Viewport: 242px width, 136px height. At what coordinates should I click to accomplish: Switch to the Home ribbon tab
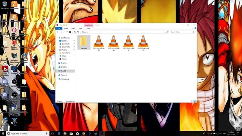[66, 28]
